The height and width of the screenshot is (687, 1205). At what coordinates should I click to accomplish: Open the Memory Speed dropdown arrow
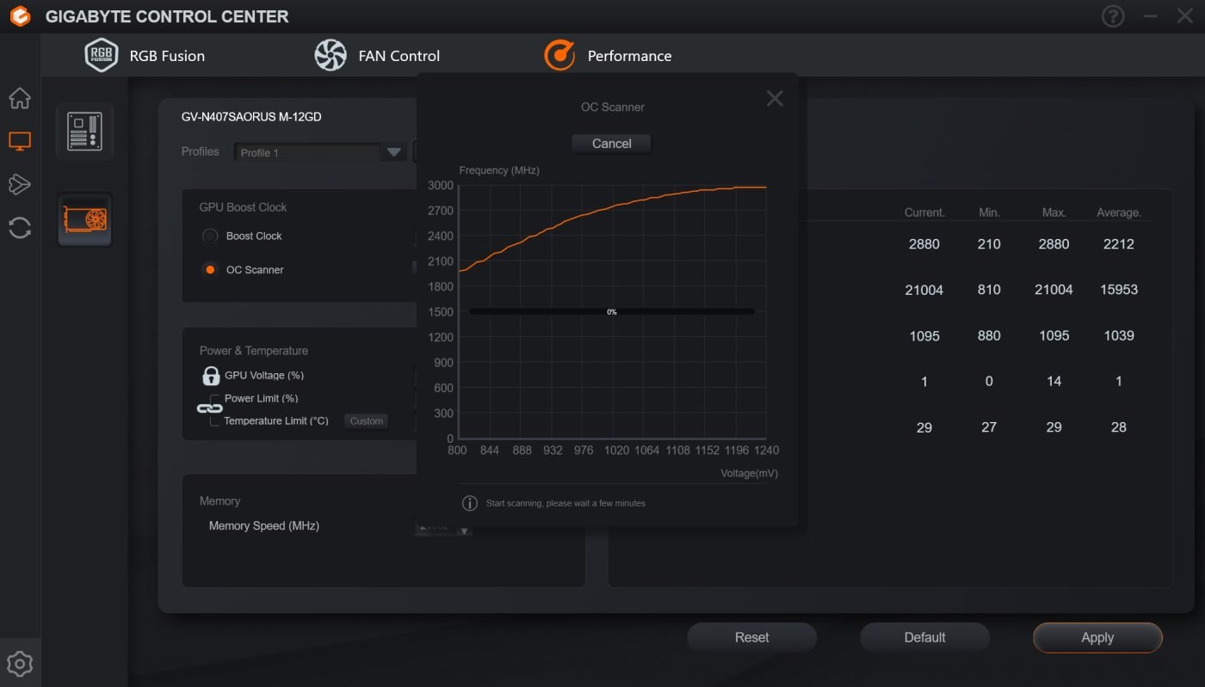coord(465,530)
